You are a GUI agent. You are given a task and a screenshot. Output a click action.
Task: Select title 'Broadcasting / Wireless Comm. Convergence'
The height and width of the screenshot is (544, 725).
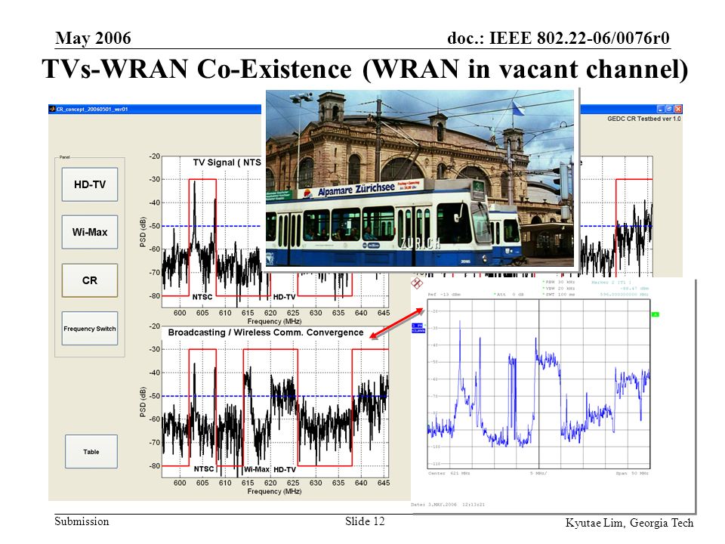pyautogui.click(x=266, y=332)
